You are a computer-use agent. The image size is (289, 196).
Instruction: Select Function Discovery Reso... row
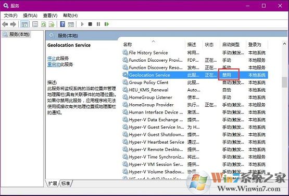click(x=195, y=67)
